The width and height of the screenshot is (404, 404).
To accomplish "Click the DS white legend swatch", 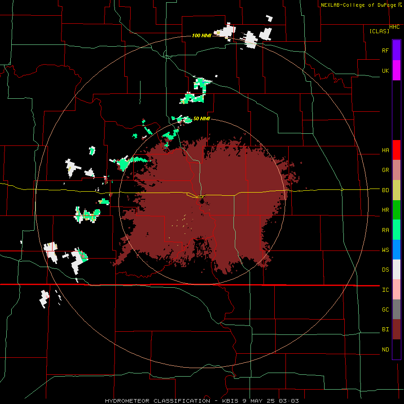I will pos(396,269).
